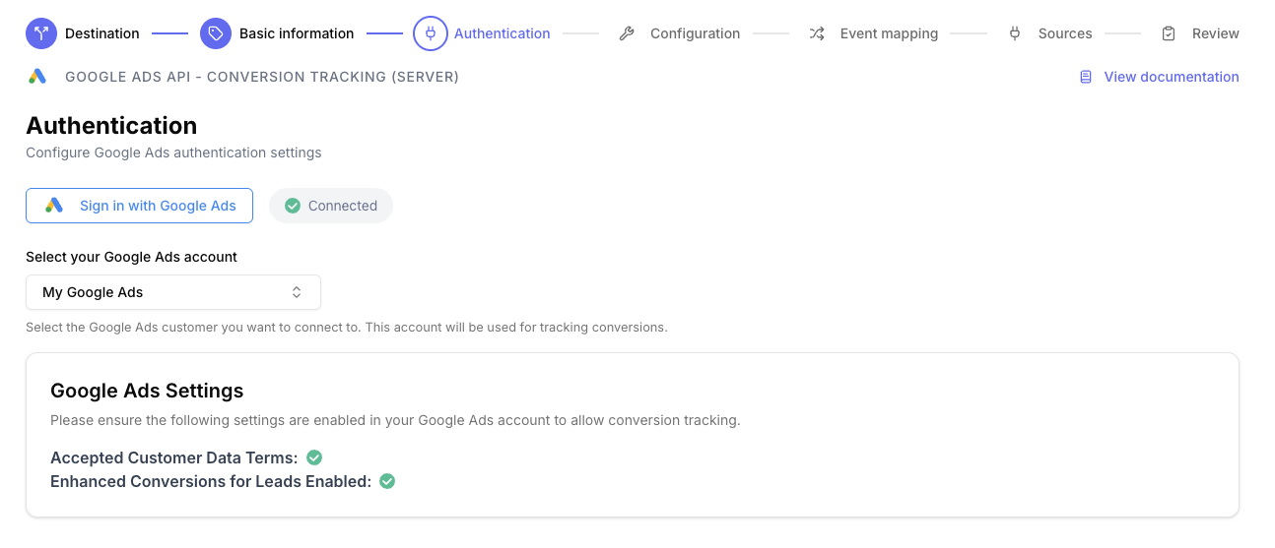The image size is (1275, 548).
Task: Jump to the Configuration step
Action: [x=695, y=33]
